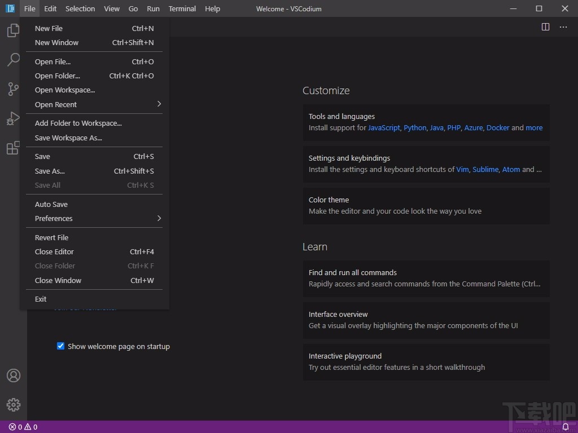This screenshot has height=433, width=578.
Task: Uncheck Show welcome page on startup
Action: click(60, 346)
